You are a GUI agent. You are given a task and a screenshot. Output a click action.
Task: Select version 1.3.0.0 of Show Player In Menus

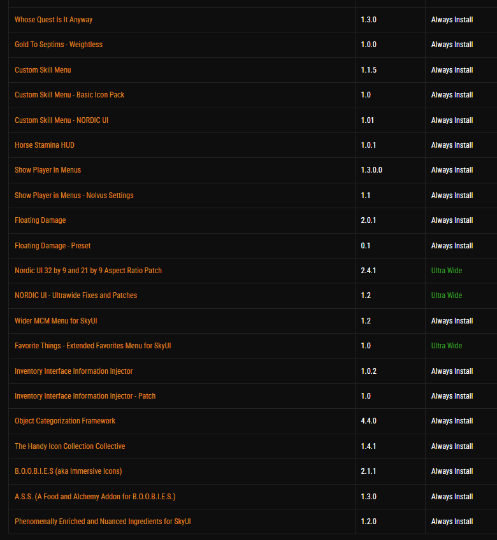pyautogui.click(x=371, y=170)
